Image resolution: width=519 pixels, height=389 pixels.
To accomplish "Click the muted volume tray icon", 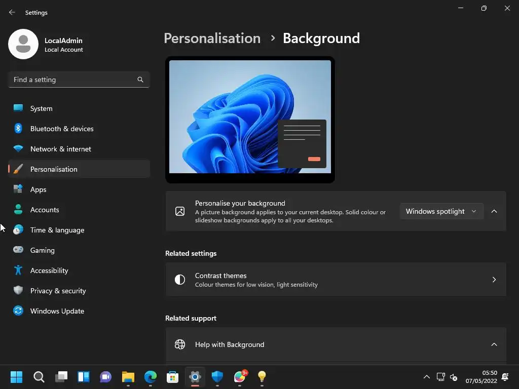I will (454, 377).
